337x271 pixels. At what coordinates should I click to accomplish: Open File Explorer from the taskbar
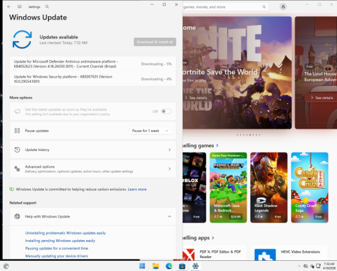click(156, 266)
